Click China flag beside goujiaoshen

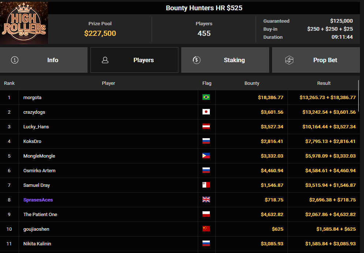(x=206, y=229)
